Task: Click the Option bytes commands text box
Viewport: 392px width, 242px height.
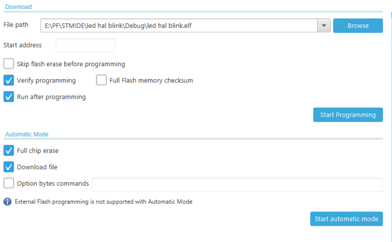Action: [x=237, y=185]
